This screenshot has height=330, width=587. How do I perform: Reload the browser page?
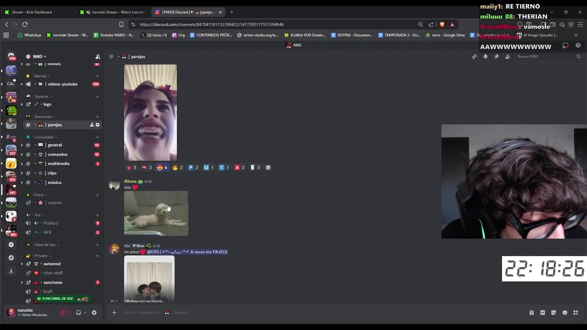coord(25,24)
